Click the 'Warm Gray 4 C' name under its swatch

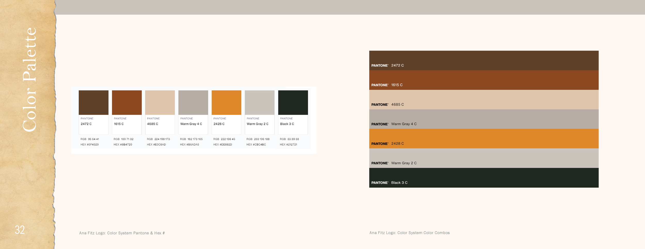pos(191,124)
